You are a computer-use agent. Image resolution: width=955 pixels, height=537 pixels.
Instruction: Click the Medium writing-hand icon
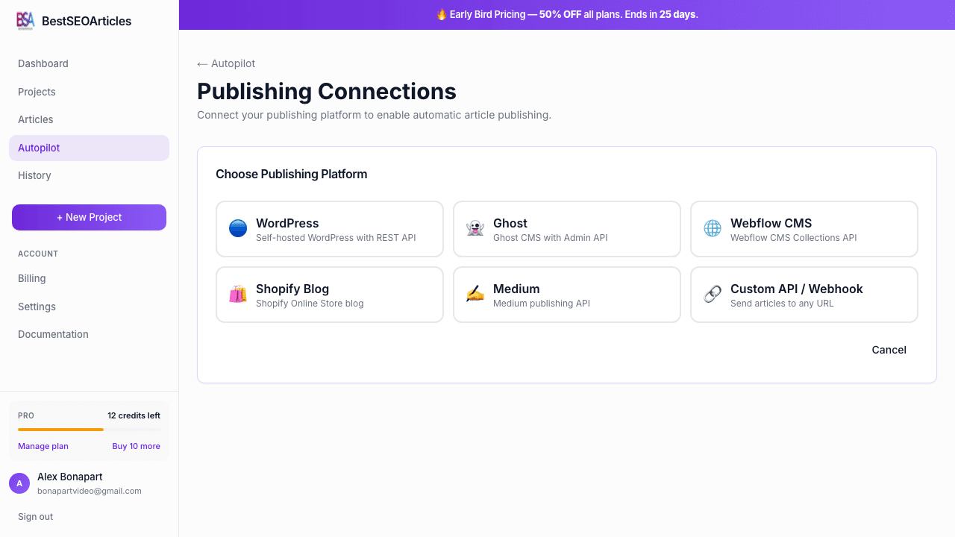point(475,294)
